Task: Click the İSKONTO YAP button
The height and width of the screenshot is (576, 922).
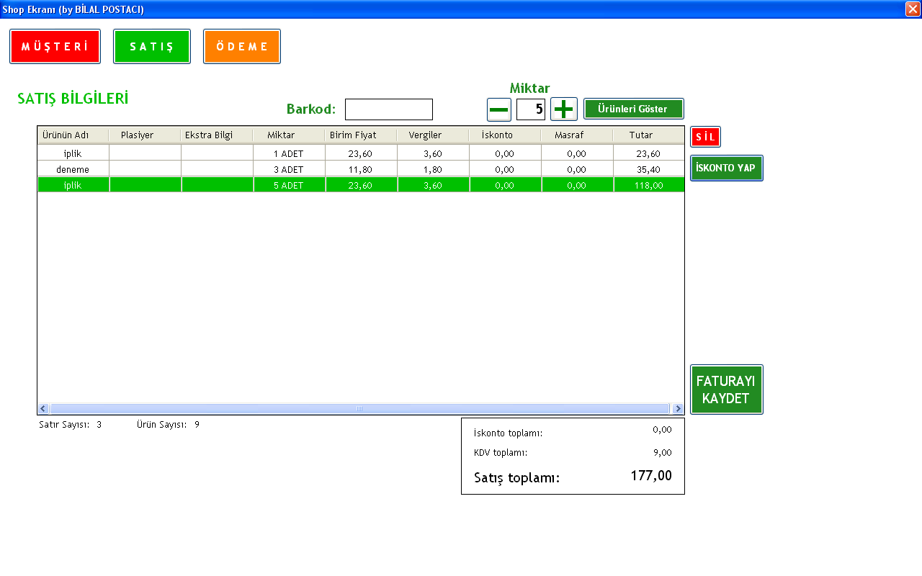Action: (x=726, y=168)
